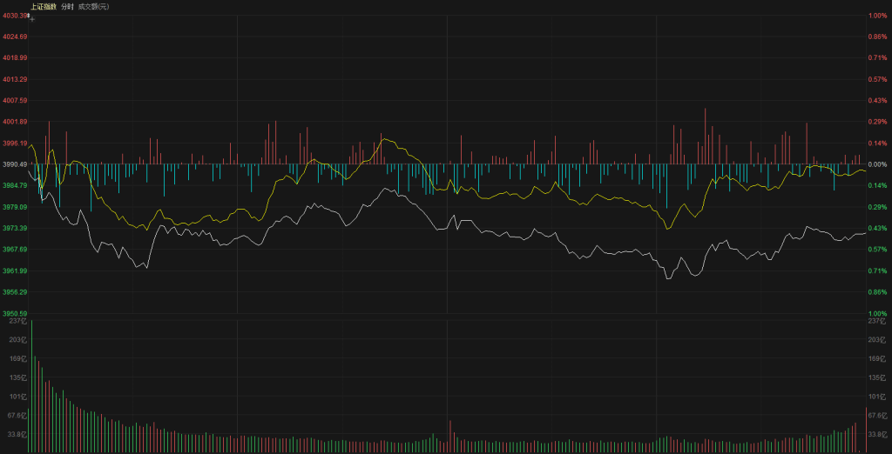
Task: Click the final red closing volume bar
Action: coord(866,430)
